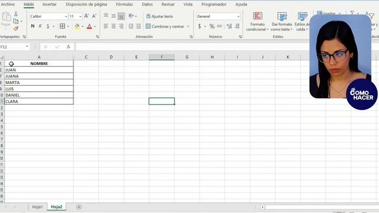Click the insert function fx icon

69,47
